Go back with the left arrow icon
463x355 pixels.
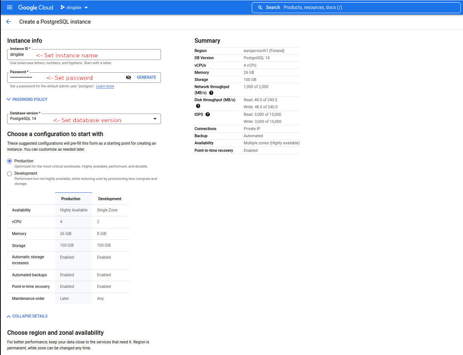pyautogui.click(x=9, y=22)
